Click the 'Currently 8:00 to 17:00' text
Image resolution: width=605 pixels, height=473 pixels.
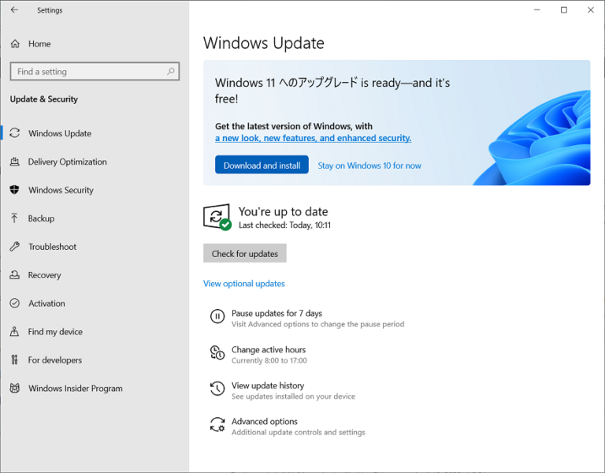(x=269, y=360)
